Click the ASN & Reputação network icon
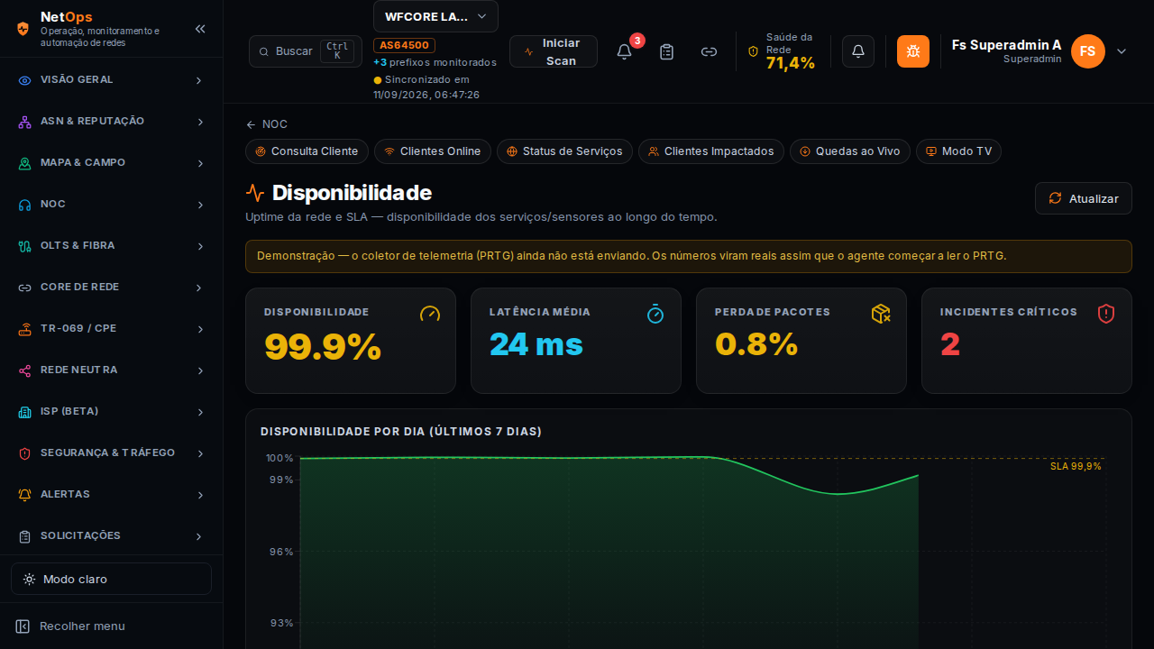1154x649 pixels. [24, 122]
